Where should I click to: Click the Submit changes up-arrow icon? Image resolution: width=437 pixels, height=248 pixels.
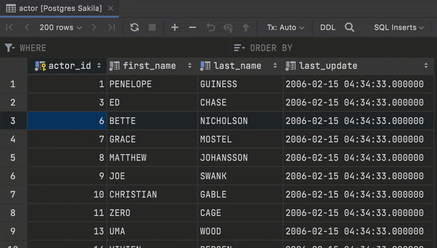(x=246, y=28)
